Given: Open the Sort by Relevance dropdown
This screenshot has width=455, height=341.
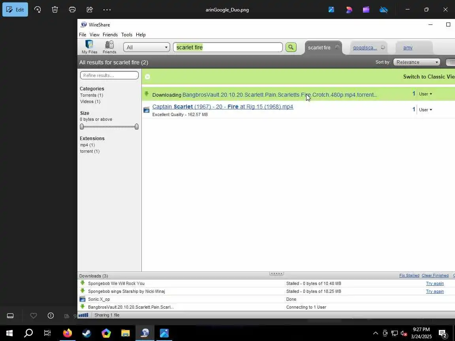Looking at the screenshot, I should 417,62.
